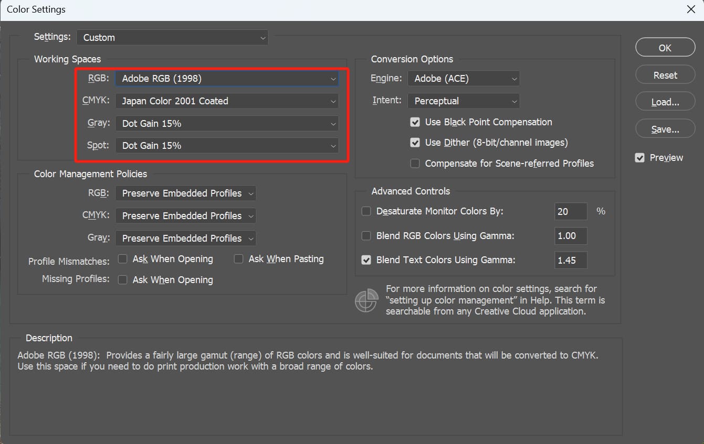This screenshot has height=444, width=704.
Task: Open CMYK working space Japan Color dropdown
Action: tap(227, 101)
